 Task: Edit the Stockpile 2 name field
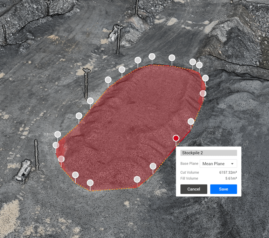[x=209, y=153]
